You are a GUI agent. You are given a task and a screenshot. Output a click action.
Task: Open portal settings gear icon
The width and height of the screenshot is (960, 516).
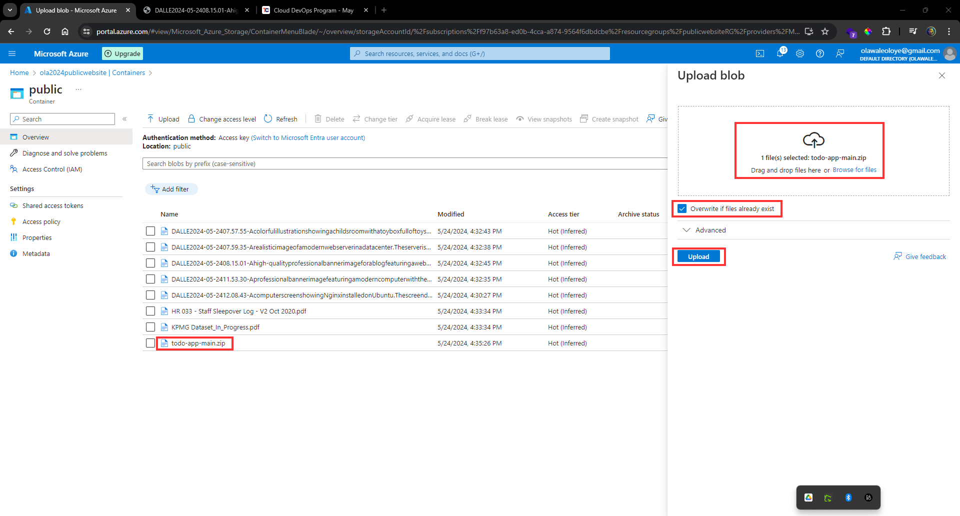[800, 53]
